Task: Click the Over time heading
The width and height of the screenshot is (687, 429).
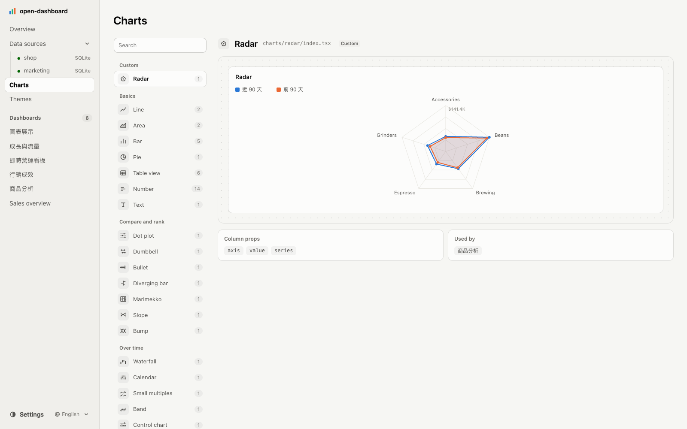Action: pos(131,348)
